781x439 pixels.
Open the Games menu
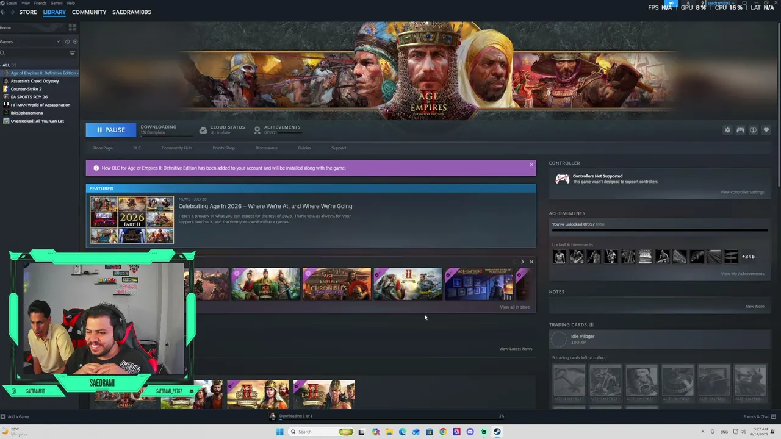point(57,3)
